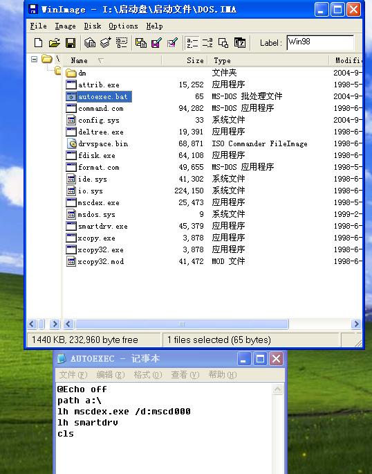Click the xcopy32.mod file name
The height and width of the screenshot is (474, 372).
click(101, 262)
